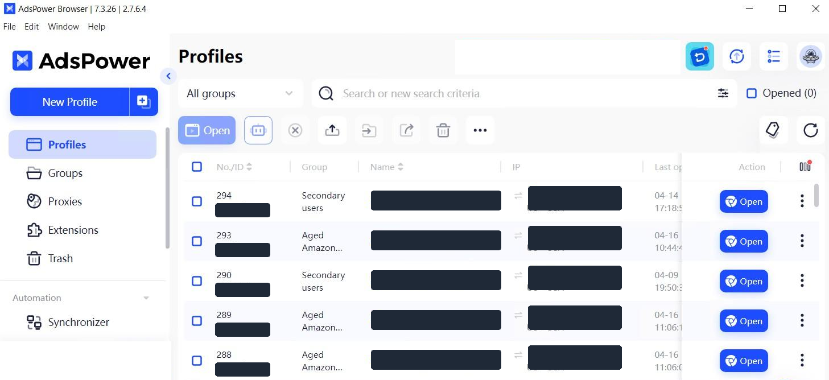Click the circular upload update icon in header
Screen dimensions: 829x380
click(x=737, y=56)
